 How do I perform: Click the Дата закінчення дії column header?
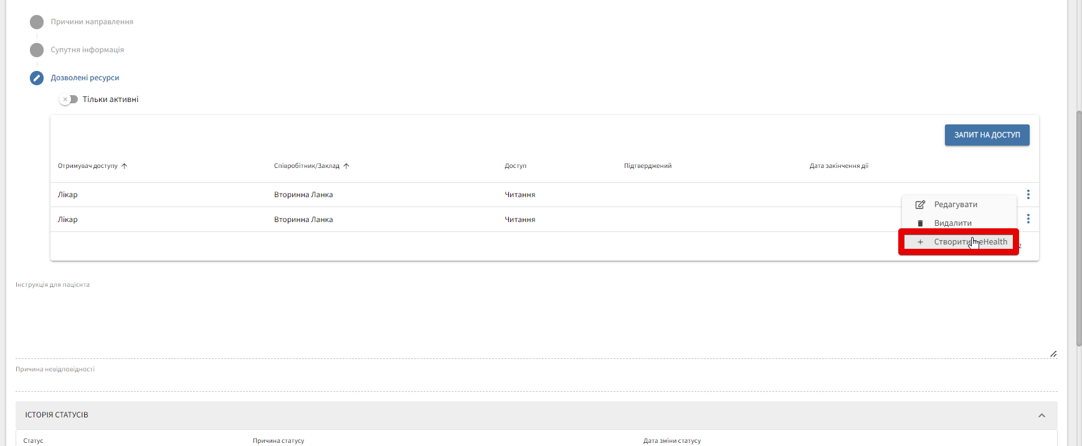tap(838, 166)
